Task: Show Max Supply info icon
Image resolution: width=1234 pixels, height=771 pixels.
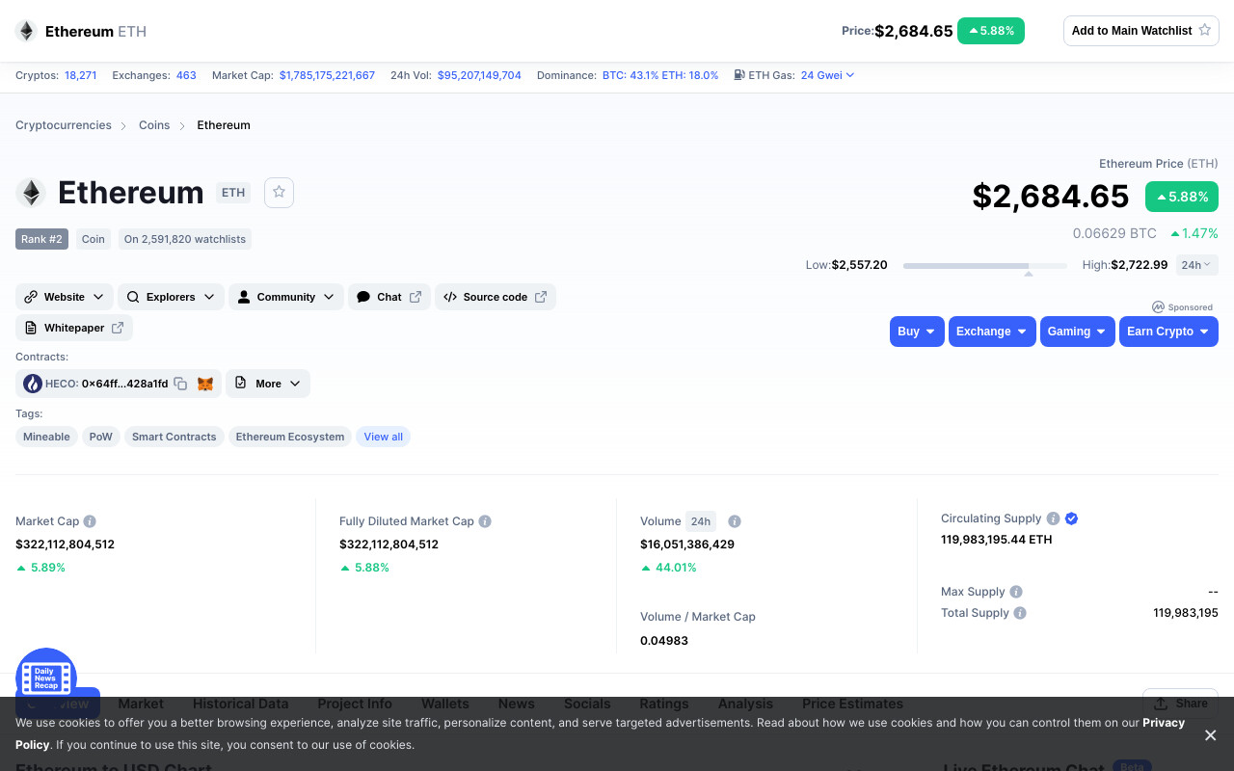Action: point(1016,592)
